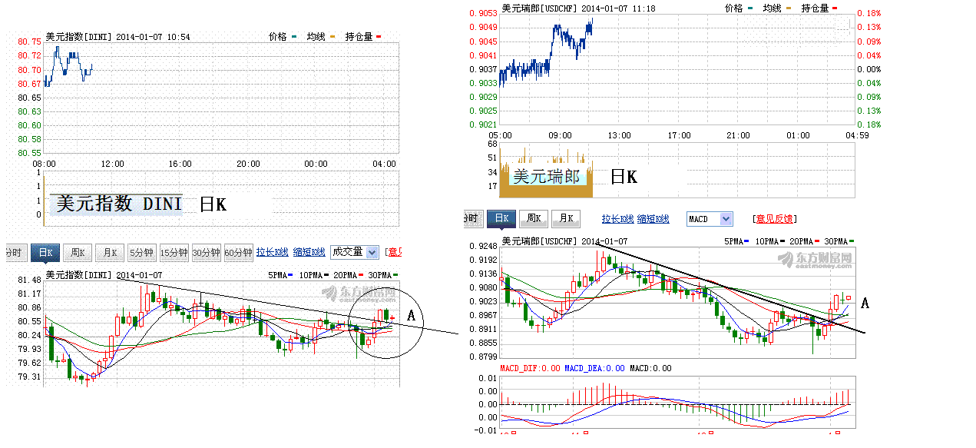This screenshot has width=976, height=448.
Task: Click the 0.9248 daily price axis label
Action: [x=485, y=247]
